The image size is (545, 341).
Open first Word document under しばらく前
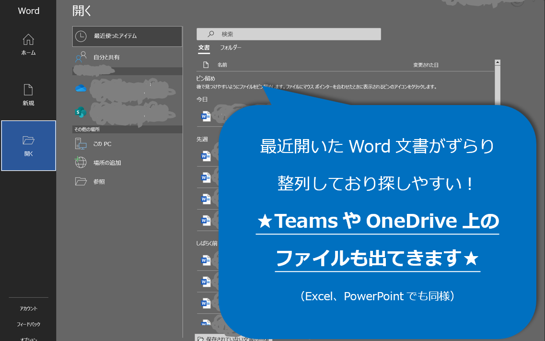pos(206,260)
